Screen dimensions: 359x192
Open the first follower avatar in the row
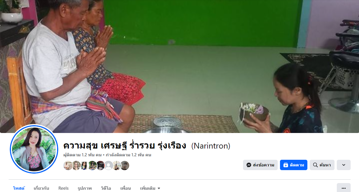68,166
